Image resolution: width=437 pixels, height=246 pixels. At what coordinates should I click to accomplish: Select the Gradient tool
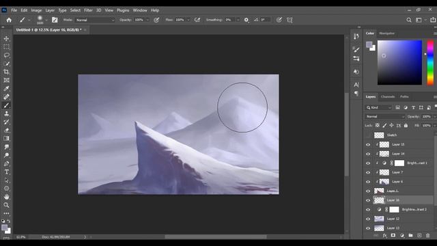click(6, 139)
